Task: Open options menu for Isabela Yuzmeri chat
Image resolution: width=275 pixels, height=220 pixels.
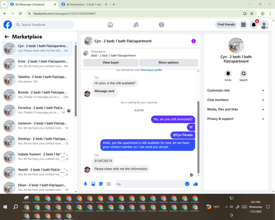Action: 63,157
